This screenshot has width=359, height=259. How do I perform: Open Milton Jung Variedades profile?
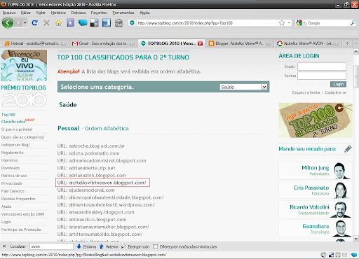click(x=315, y=171)
